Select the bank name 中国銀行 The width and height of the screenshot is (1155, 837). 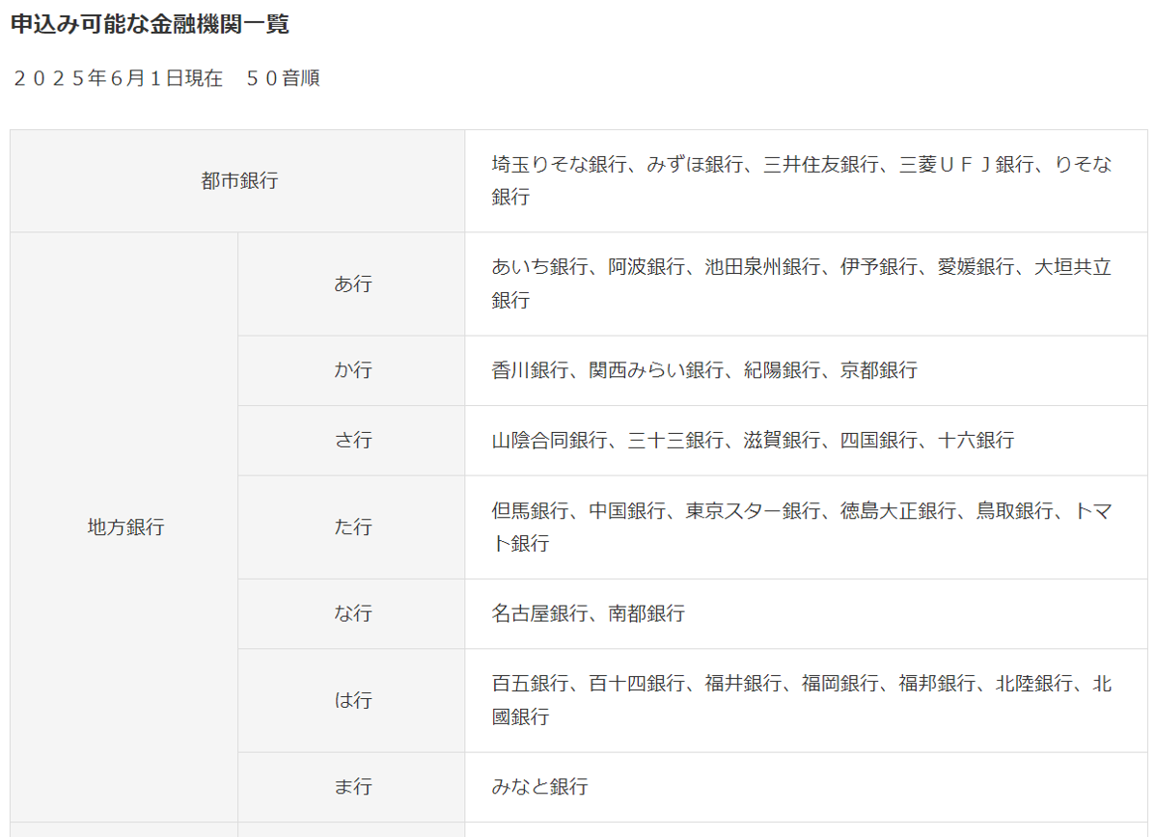[x=627, y=510]
